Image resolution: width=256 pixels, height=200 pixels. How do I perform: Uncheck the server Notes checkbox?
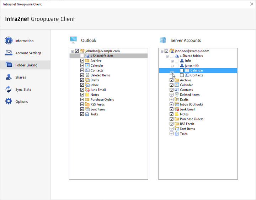pyautogui.click(x=171, y=114)
